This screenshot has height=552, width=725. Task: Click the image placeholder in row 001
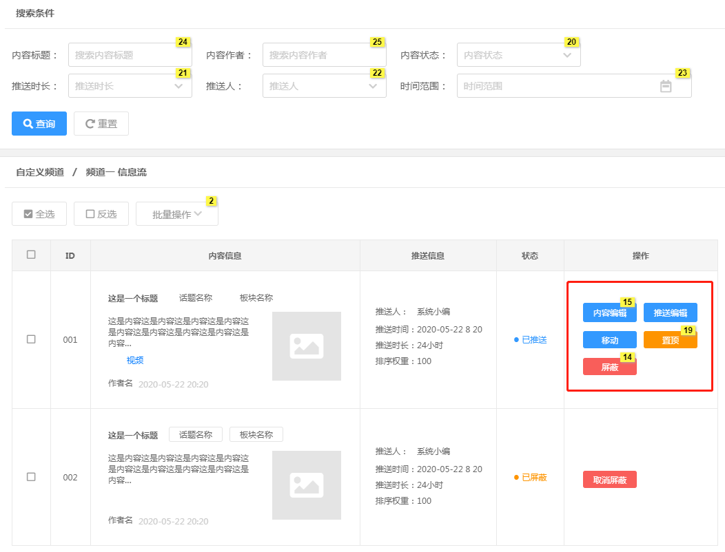[307, 346]
